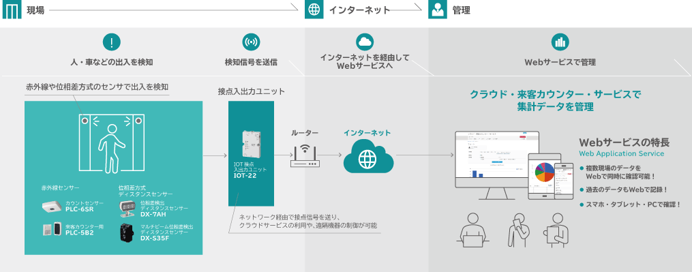The image size is (692, 272).
Task: Click the インターネット header label
Action: tap(360, 11)
